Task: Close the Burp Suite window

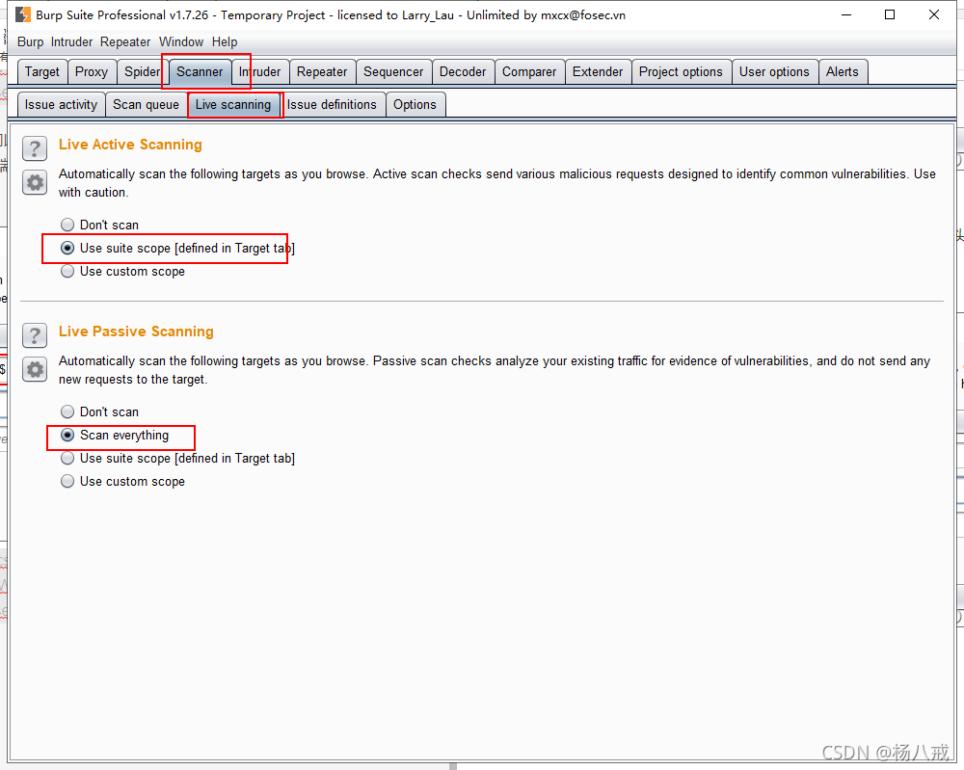Action: [x=934, y=14]
